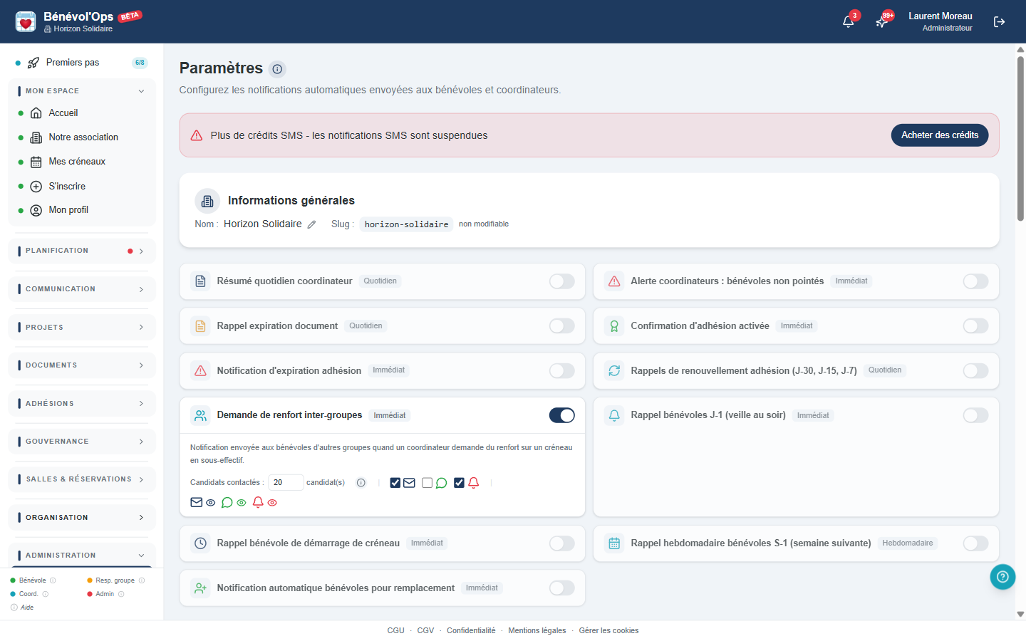Click the rocket icon for Premiers pas
The image size is (1026, 641).
33,63
